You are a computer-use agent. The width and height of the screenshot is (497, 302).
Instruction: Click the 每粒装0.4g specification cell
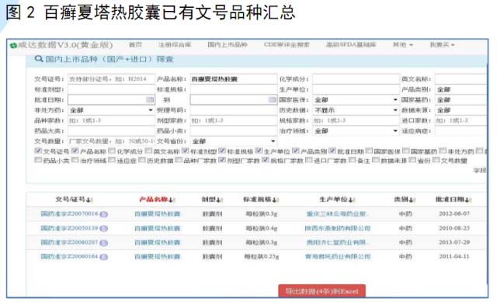pos(262,228)
